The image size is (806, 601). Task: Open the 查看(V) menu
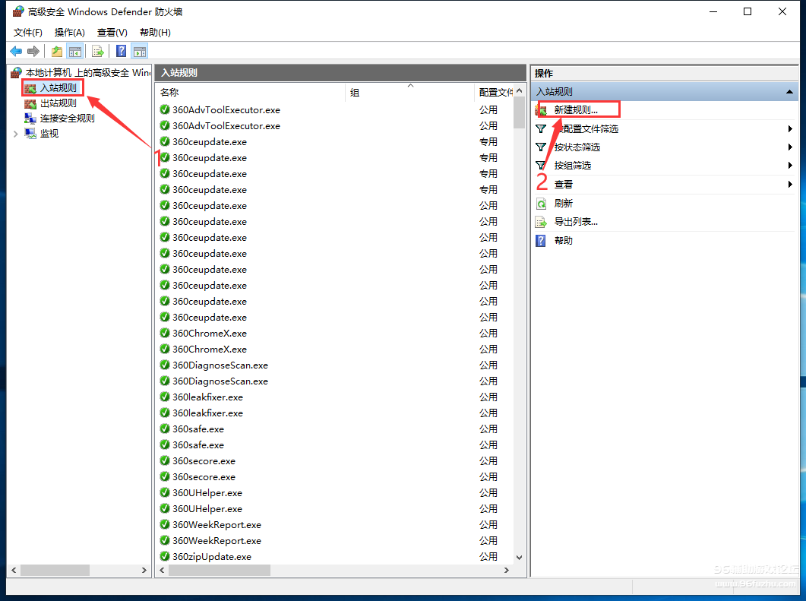pyautogui.click(x=112, y=33)
